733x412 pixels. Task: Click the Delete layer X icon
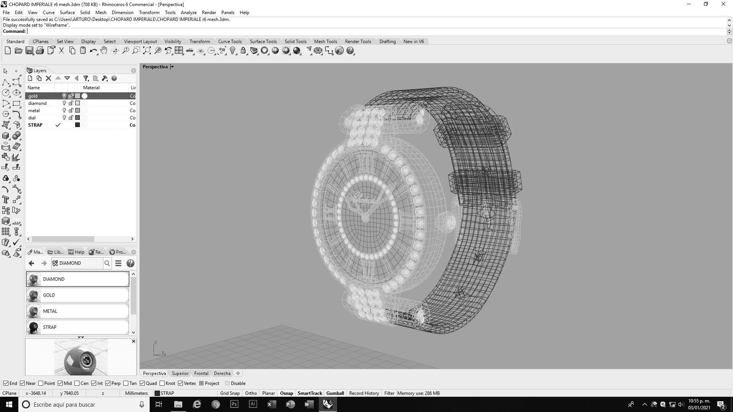48,78
